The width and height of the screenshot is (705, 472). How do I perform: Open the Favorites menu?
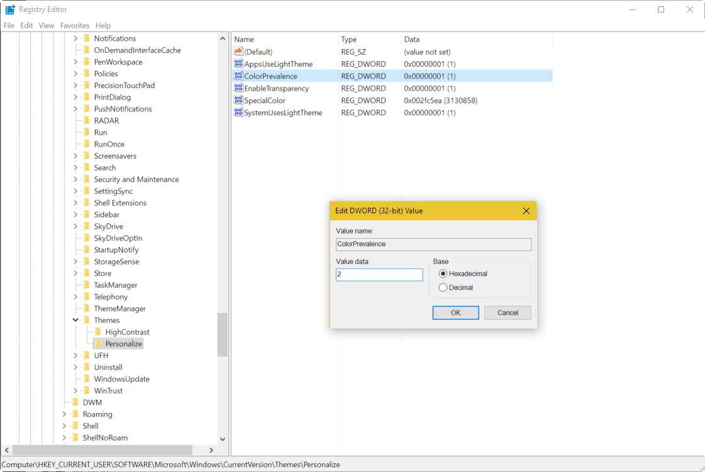[75, 26]
